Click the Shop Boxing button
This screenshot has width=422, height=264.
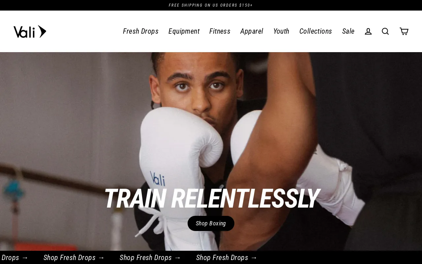[x=211, y=223]
